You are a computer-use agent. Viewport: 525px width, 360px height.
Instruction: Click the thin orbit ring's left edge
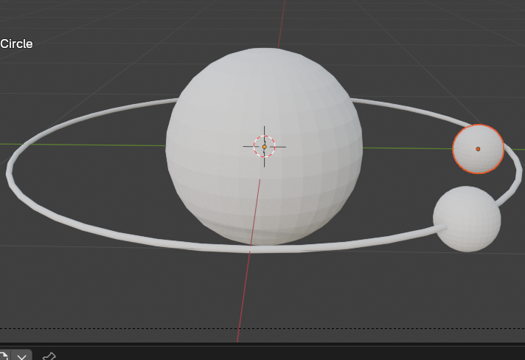[x=10, y=174]
